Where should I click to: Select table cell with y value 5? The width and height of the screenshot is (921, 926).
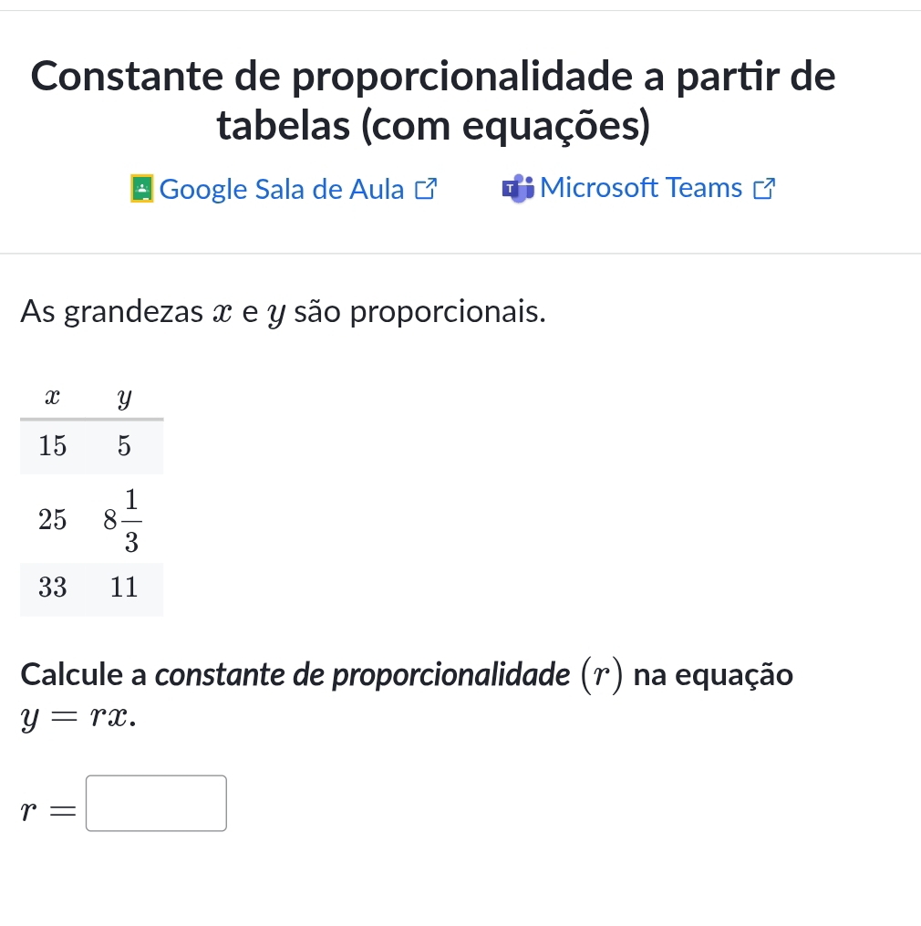(125, 446)
